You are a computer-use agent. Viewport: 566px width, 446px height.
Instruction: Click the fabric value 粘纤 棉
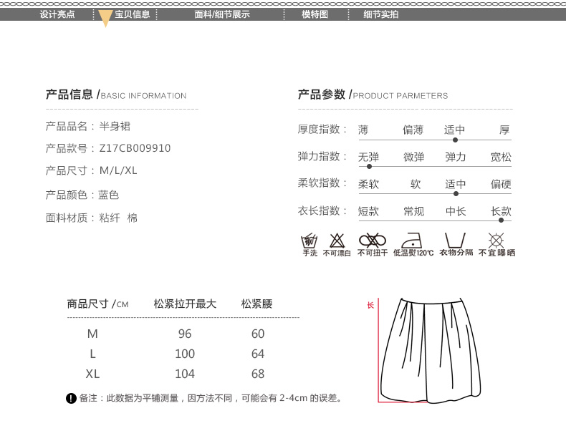[x=118, y=218]
